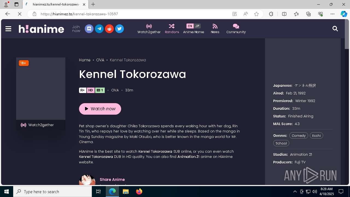Activate Read aloud in address bar
Screen dimensions: 350x197
(246, 14)
